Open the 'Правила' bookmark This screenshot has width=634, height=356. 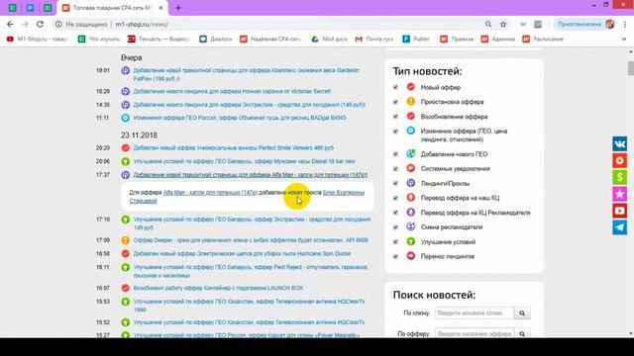(x=457, y=40)
